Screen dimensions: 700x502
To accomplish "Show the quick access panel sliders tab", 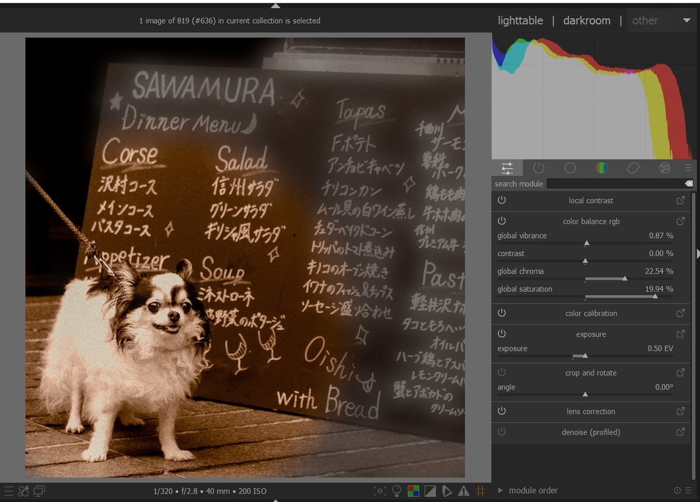I will [x=507, y=168].
